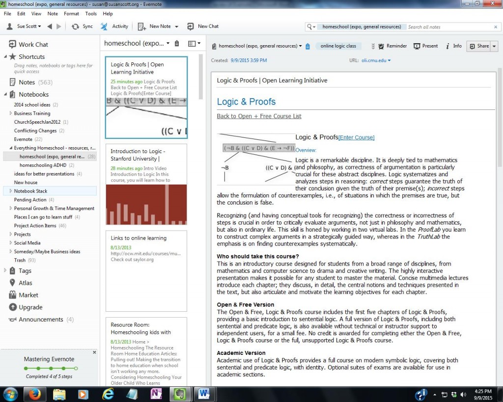Open note list view options
This screenshot has height=402, width=503.
tap(194, 43)
